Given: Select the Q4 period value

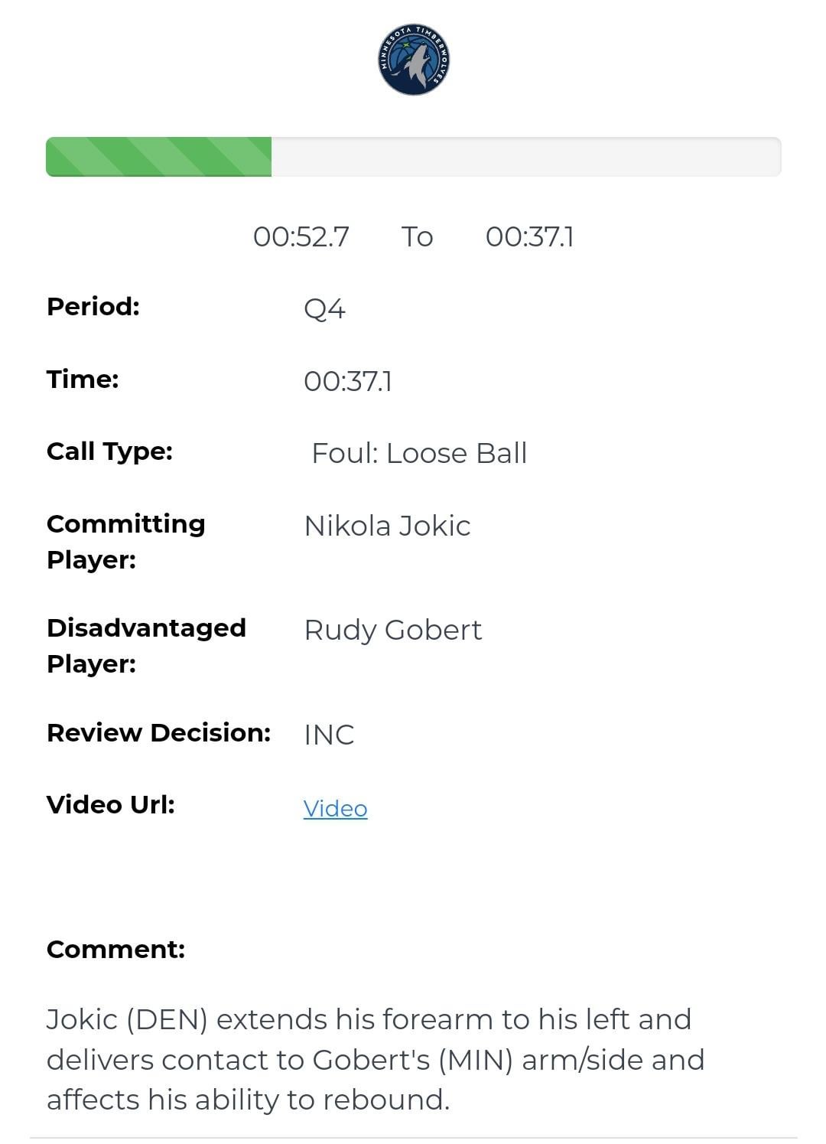Looking at the screenshot, I should click(x=324, y=309).
